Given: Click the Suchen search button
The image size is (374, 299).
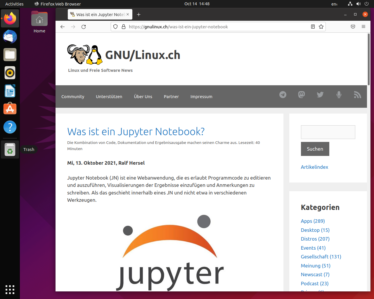Looking at the screenshot, I should (315, 149).
